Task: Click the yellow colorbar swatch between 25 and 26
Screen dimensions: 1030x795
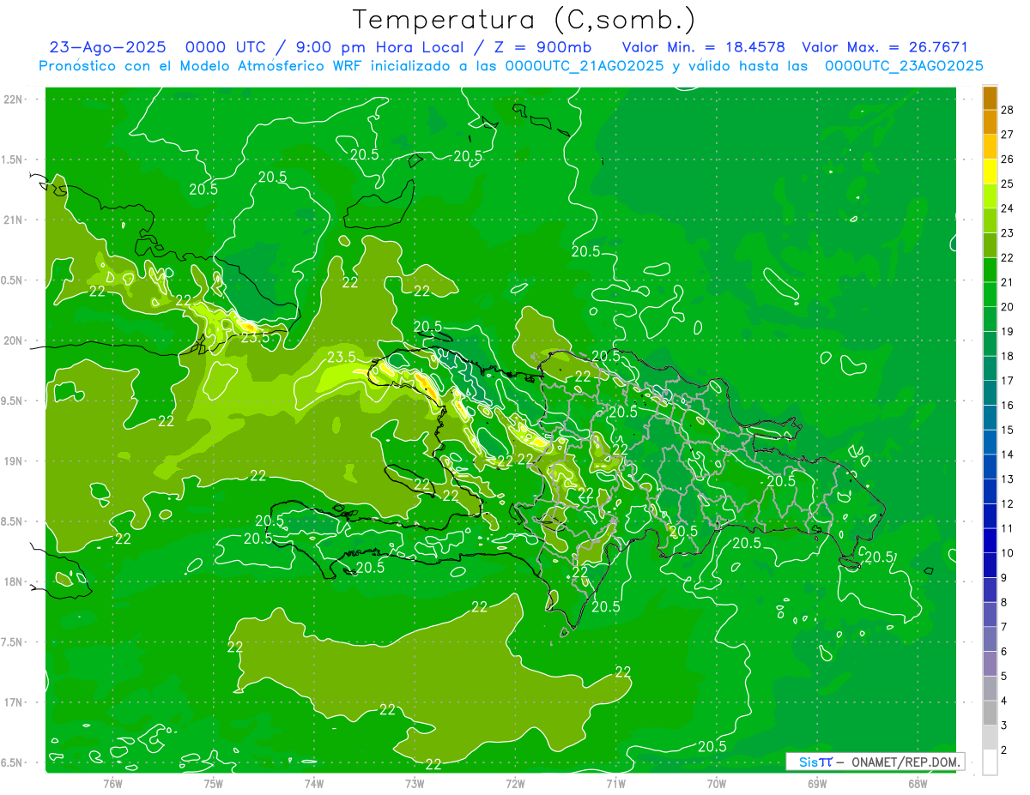Action: point(990,172)
